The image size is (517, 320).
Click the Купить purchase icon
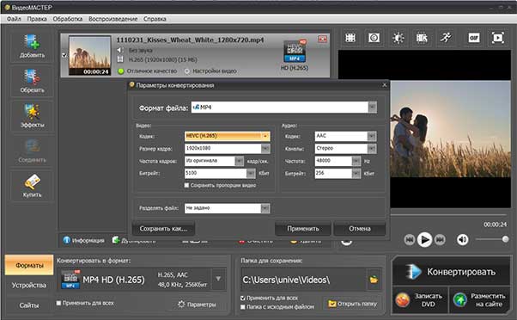[x=32, y=182]
